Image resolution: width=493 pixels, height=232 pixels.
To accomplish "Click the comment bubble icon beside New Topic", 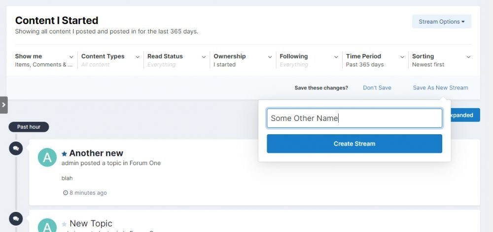I will pos(16,218).
